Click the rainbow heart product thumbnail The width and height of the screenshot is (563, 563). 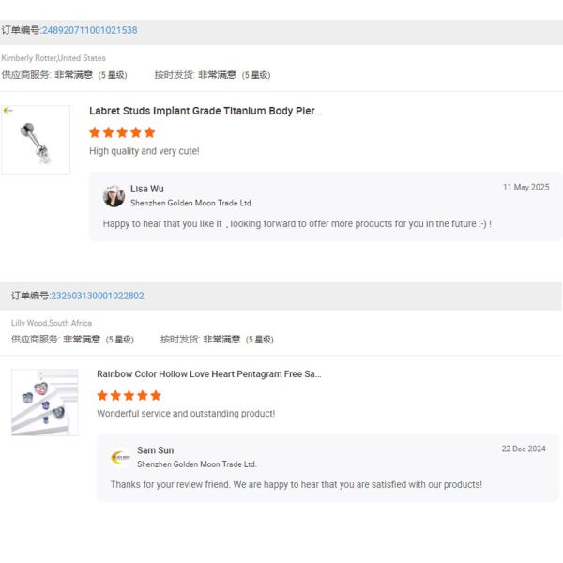pos(44,403)
